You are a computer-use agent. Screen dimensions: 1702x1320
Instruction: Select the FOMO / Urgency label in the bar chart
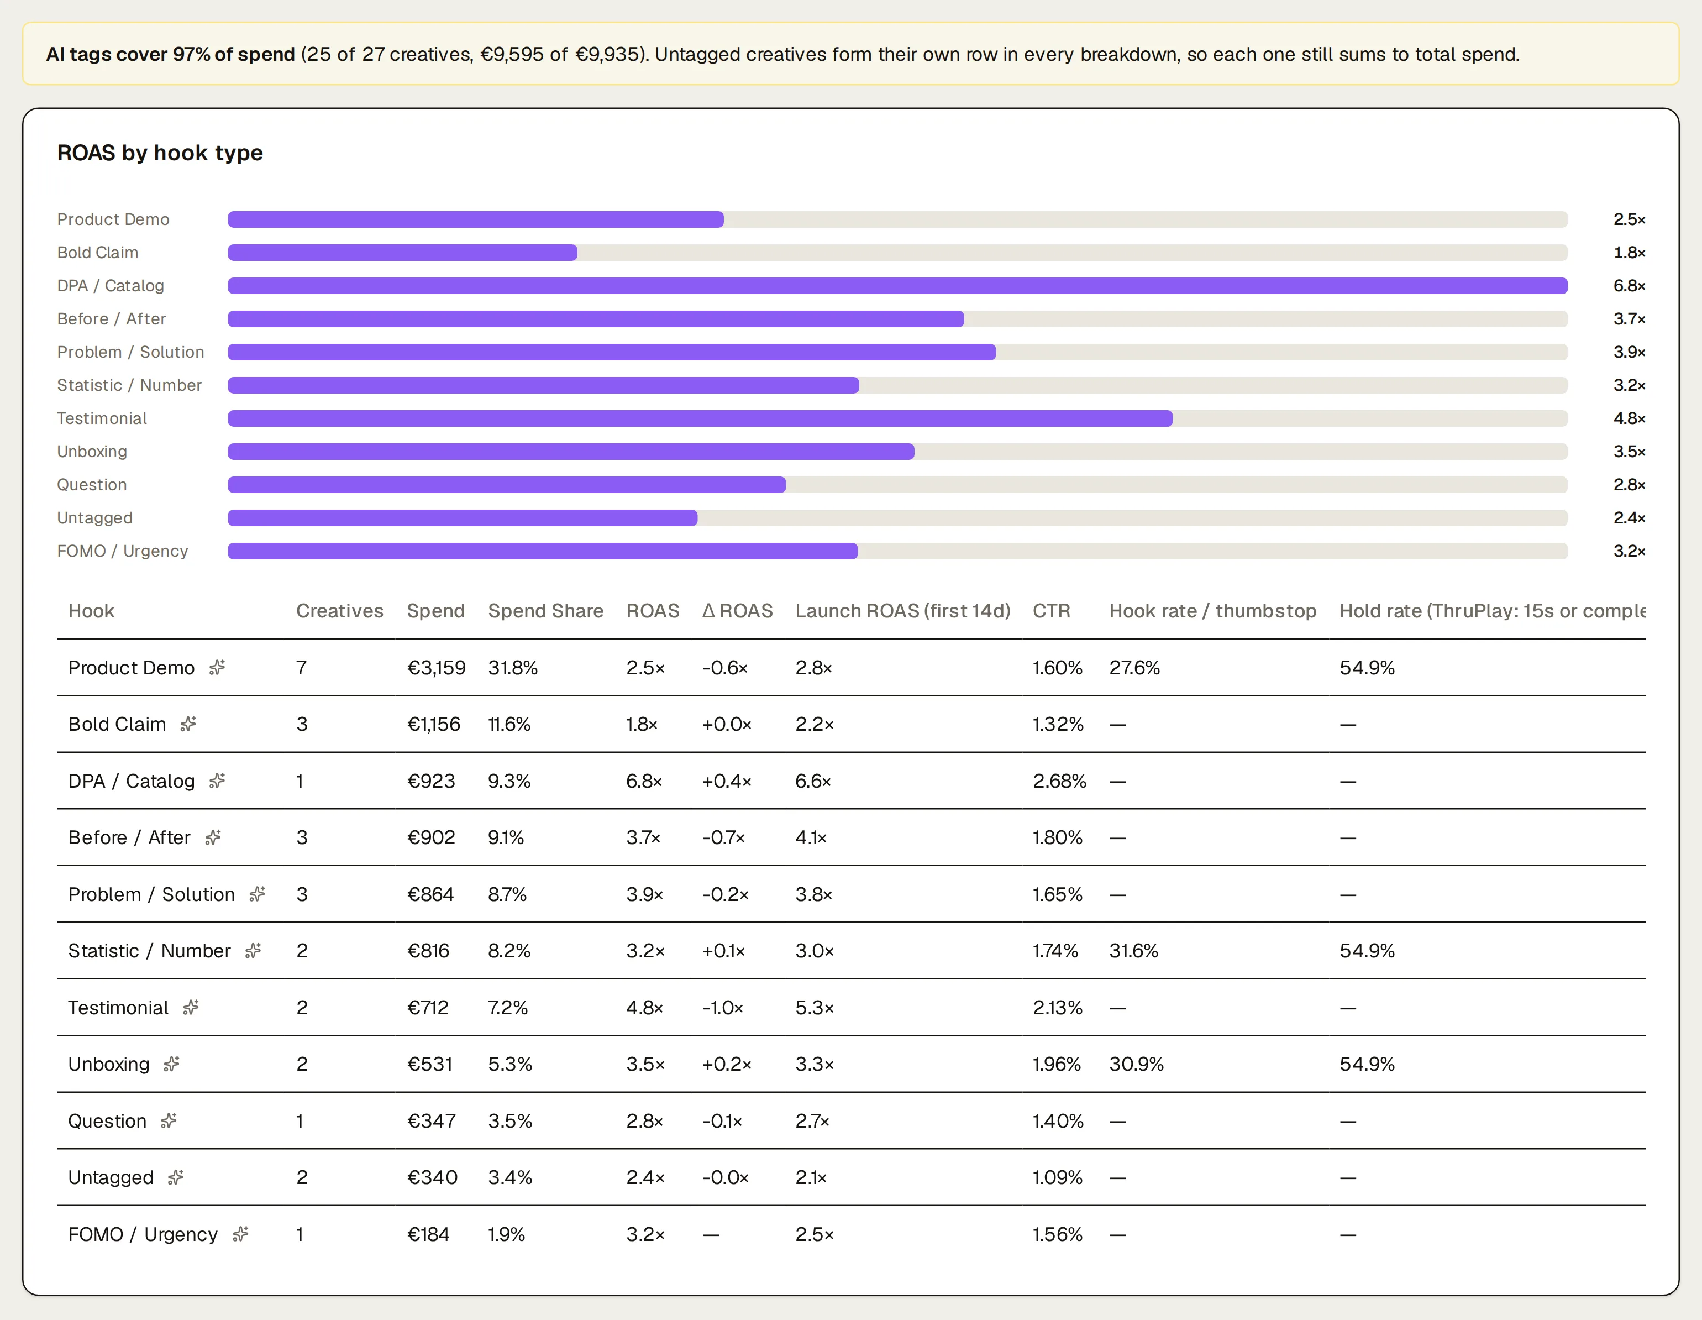pyautogui.click(x=122, y=551)
